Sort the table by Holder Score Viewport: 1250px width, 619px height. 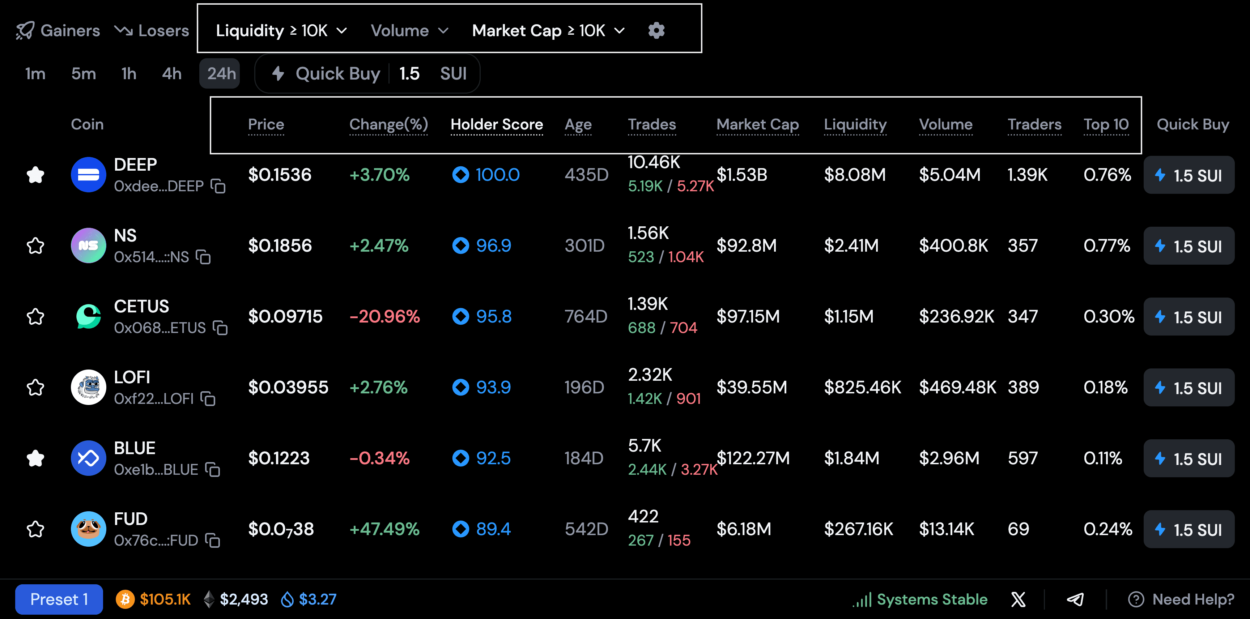pyautogui.click(x=496, y=125)
